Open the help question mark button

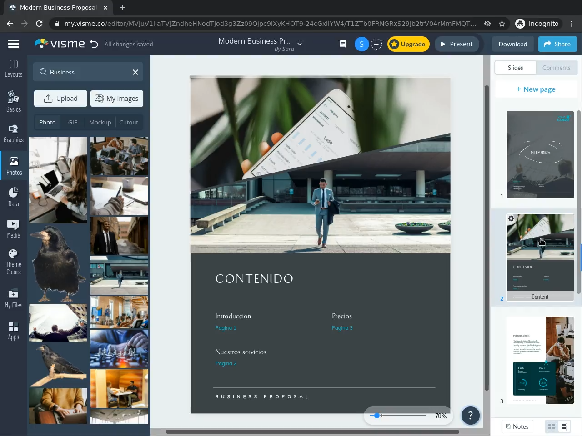click(x=471, y=415)
